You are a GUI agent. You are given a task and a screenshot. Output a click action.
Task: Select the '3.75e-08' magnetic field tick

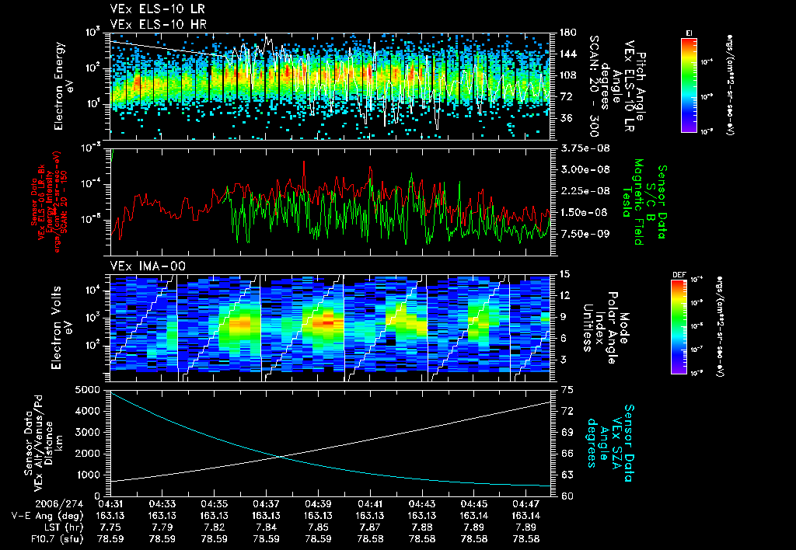[585, 148]
